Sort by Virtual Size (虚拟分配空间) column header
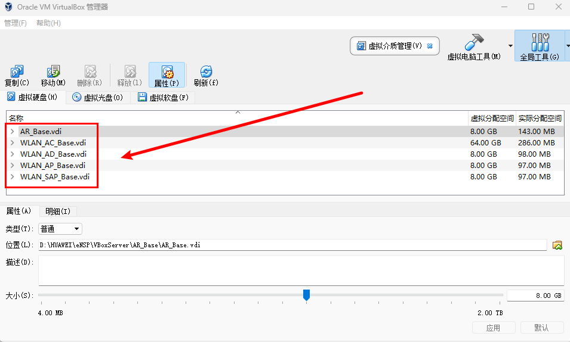The width and height of the screenshot is (570, 342). click(492, 119)
